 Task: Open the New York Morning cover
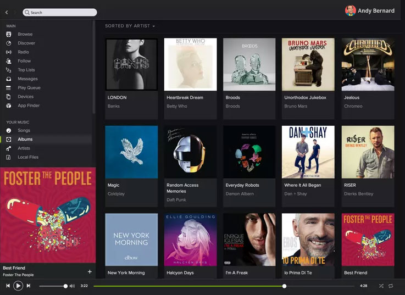pos(131,240)
